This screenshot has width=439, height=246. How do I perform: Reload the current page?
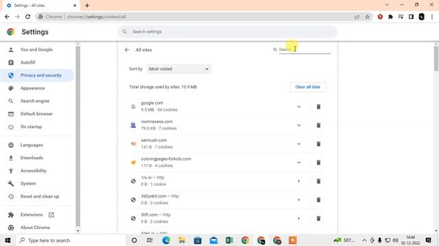click(27, 16)
